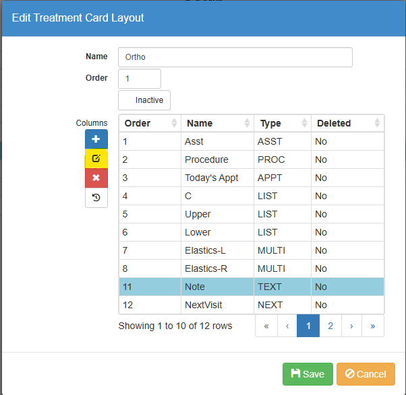The width and height of the screenshot is (406, 395).
Task: Click the Order column header
Action: click(x=150, y=123)
